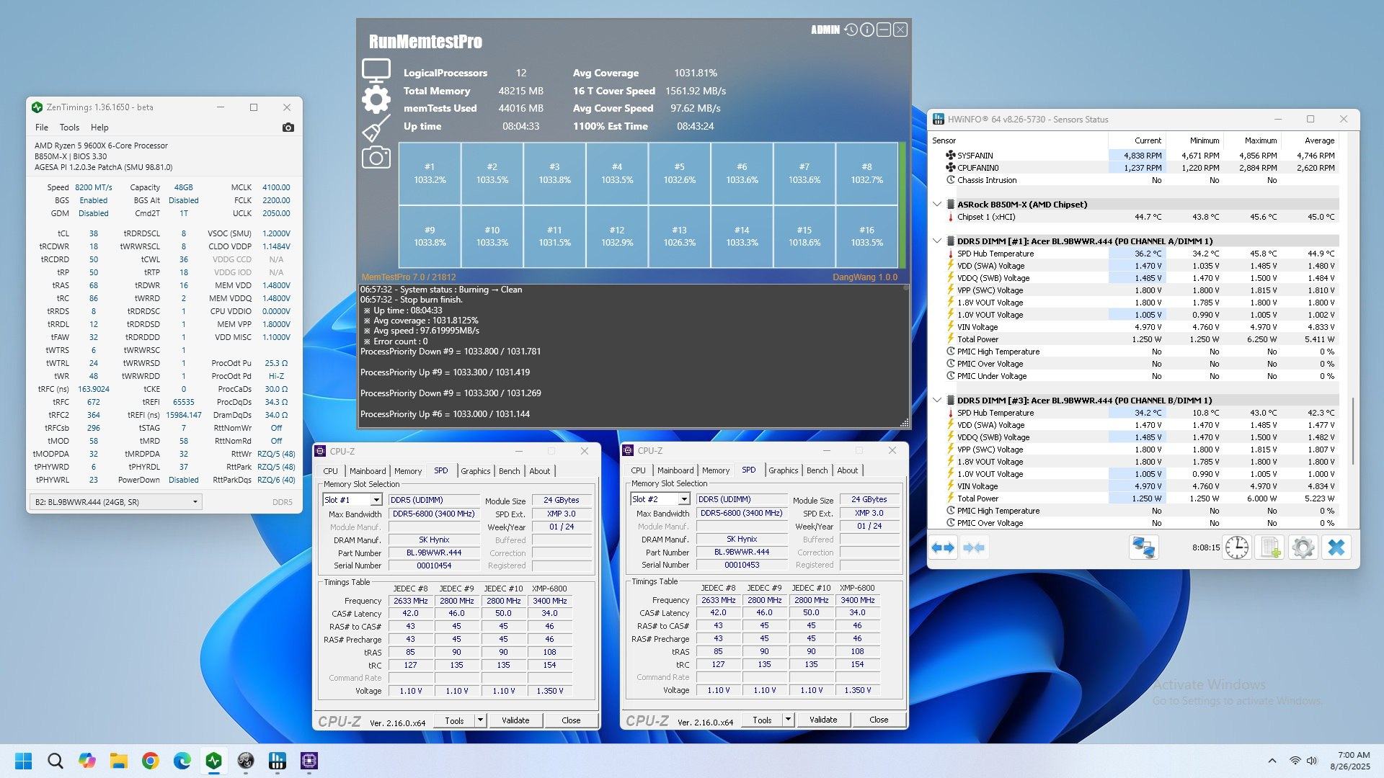Click ZenTimings screenshot camera icon
Image resolution: width=1384 pixels, height=778 pixels.
coord(288,128)
